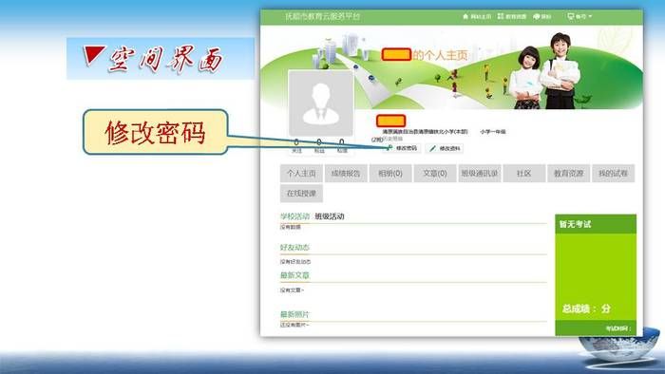Click the monitor icon in top bar

[x=570, y=16]
